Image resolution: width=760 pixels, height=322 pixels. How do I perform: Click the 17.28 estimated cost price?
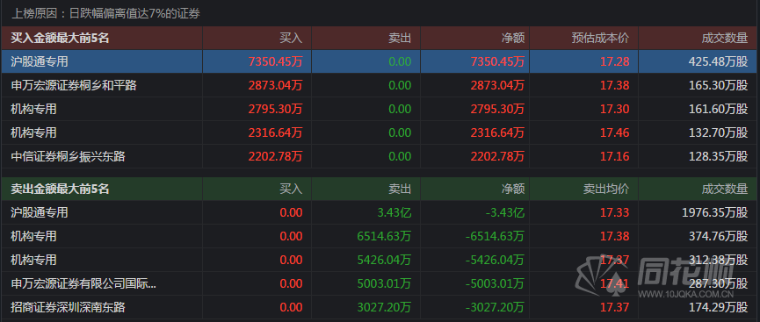point(615,61)
